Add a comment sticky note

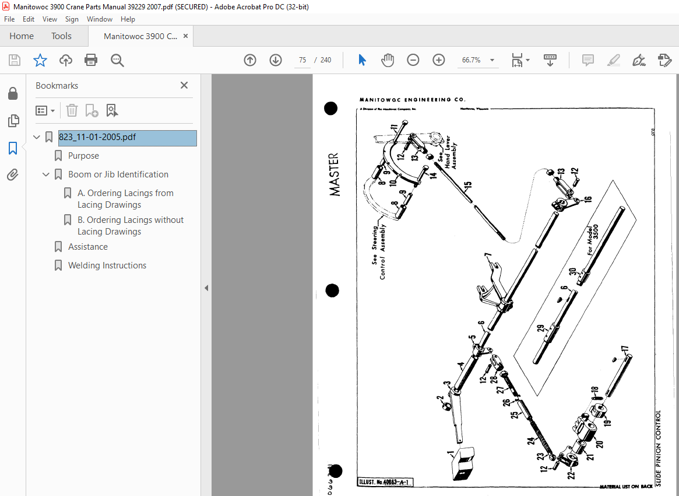click(x=587, y=60)
